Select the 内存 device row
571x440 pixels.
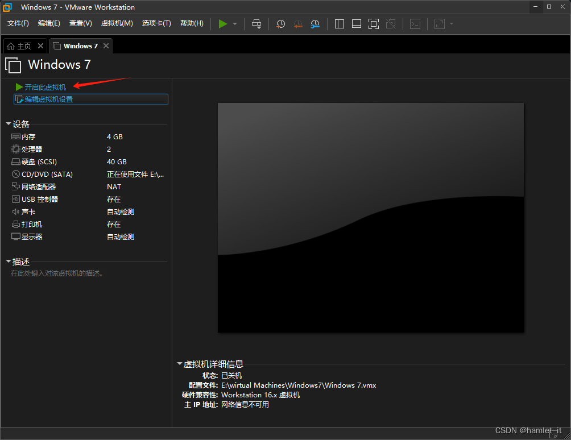pos(89,137)
